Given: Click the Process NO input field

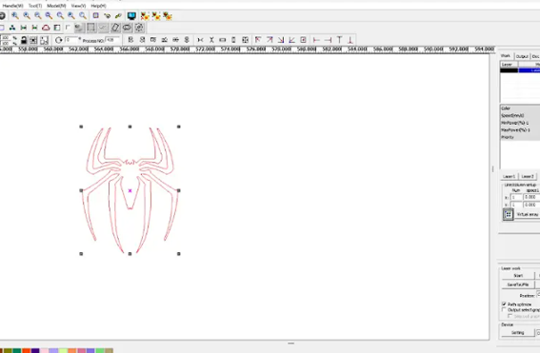Looking at the screenshot, I should point(112,40).
